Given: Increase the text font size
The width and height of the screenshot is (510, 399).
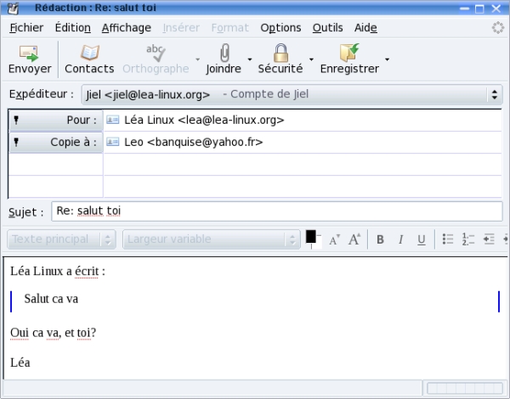Looking at the screenshot, I should (354, 239).
